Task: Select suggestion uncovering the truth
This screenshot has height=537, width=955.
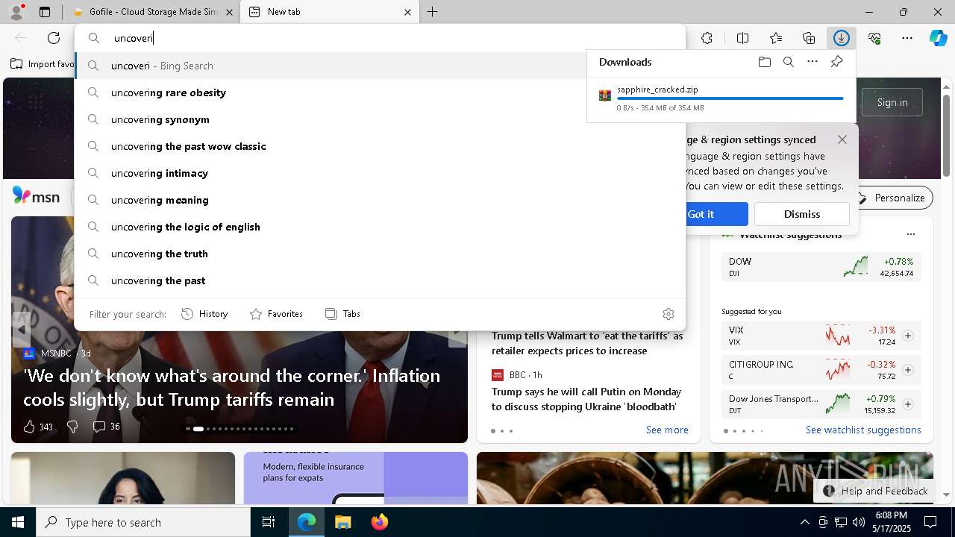Action: pos(380,254)
